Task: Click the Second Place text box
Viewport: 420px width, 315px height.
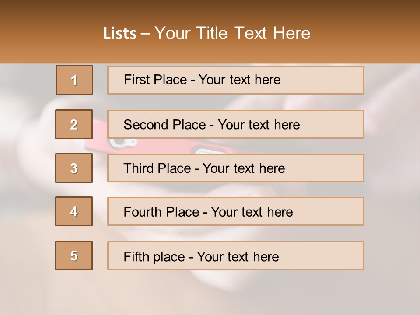Action: tap(332, 124)
